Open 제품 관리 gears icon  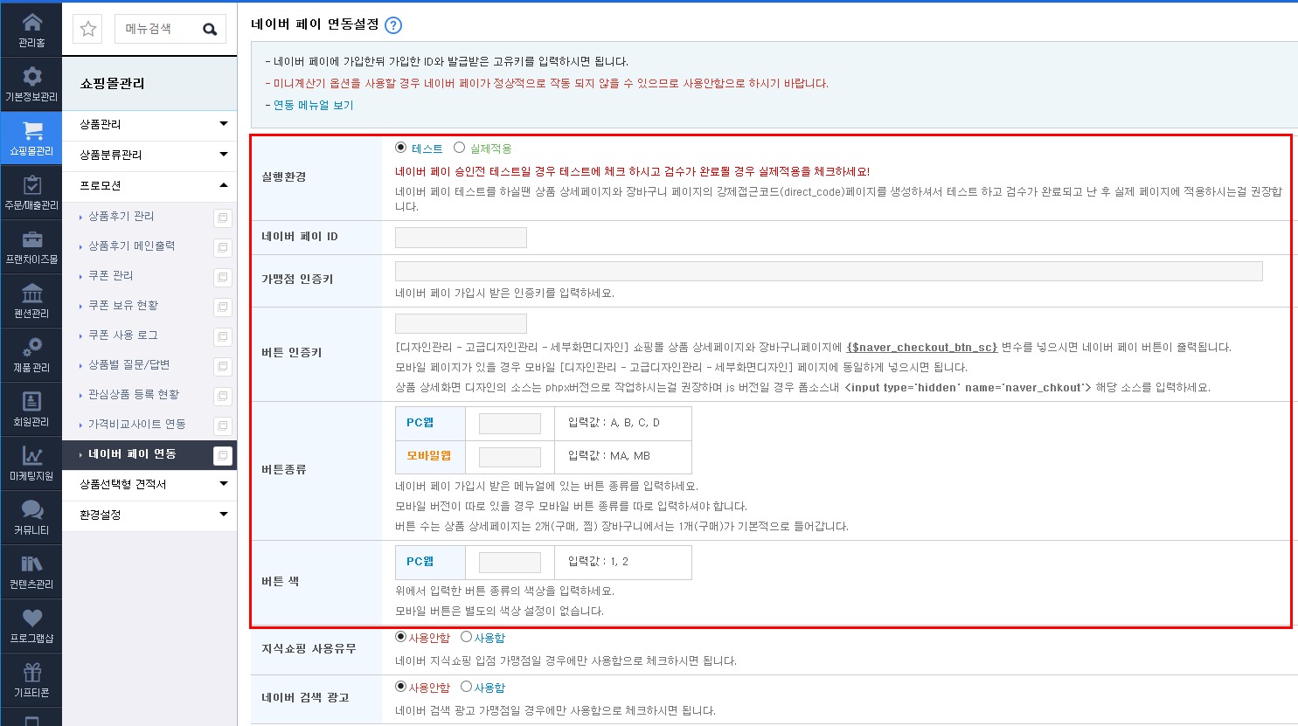coord(31,348)
